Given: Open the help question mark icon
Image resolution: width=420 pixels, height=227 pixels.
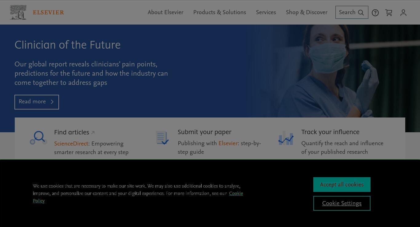Looking at the screenshot, I should (x=375, y=13).
